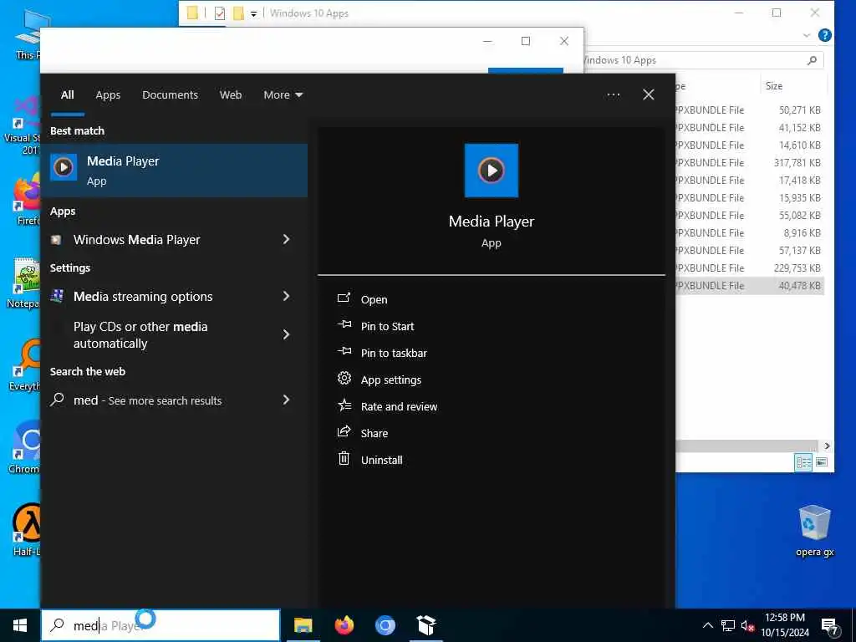Image resolution: width=856 pixels, height=642 pixels.
Task: Expand med web search arrow
Action: coord(287,400)
